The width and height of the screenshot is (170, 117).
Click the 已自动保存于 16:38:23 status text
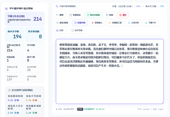point(94,109)
